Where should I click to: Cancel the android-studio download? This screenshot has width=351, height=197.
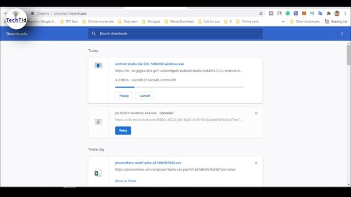145,96
